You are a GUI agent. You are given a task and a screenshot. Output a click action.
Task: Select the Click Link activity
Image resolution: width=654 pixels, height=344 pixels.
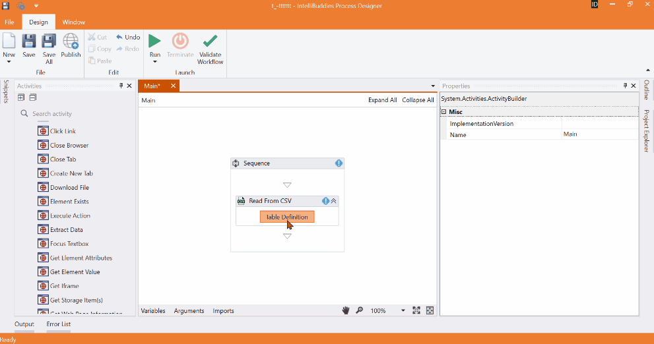pyautogui.click(x=57, y=131)
